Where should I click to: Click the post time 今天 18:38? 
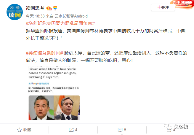[x=35, y=16]
